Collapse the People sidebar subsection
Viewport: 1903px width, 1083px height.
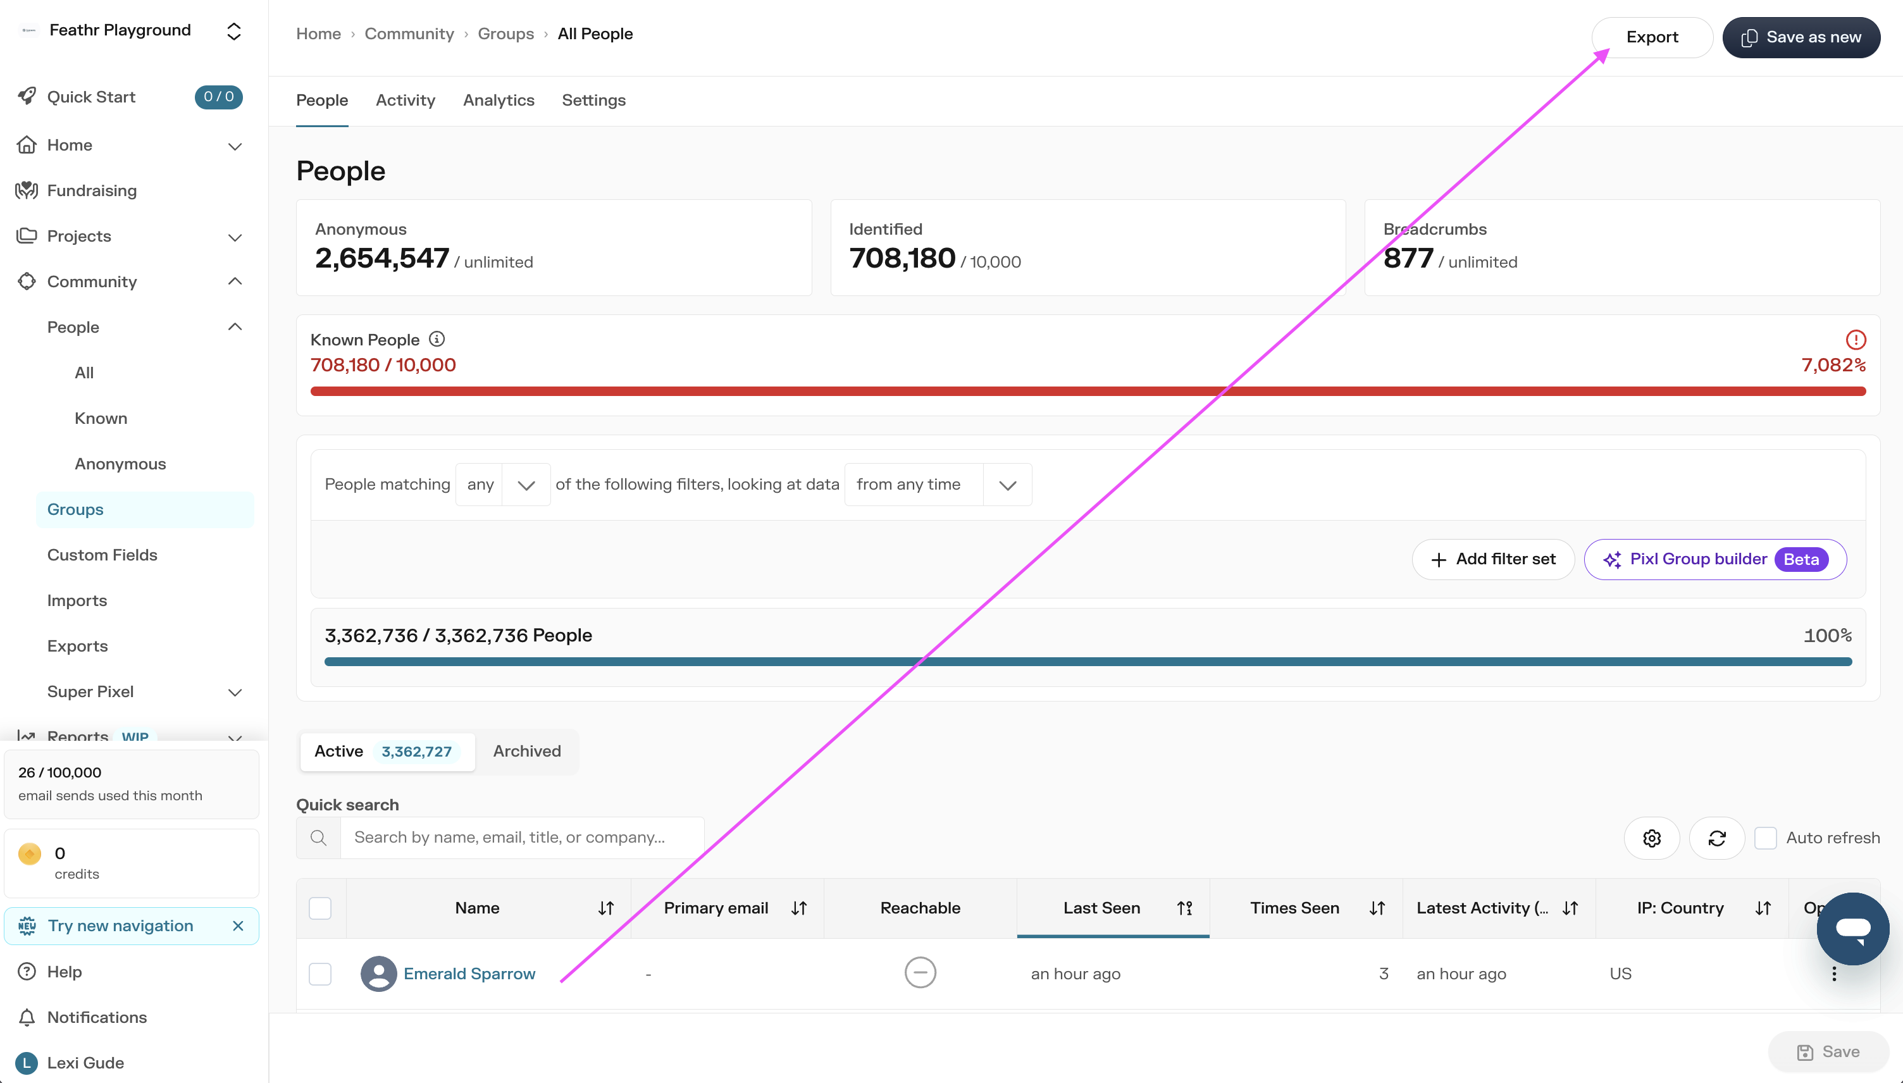[235, 326]
